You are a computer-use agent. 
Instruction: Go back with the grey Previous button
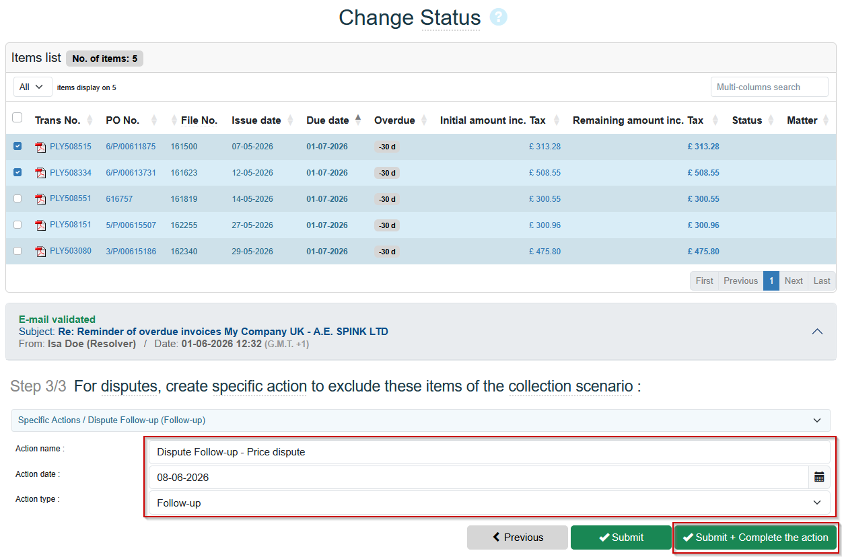click(x=518, y=537)
